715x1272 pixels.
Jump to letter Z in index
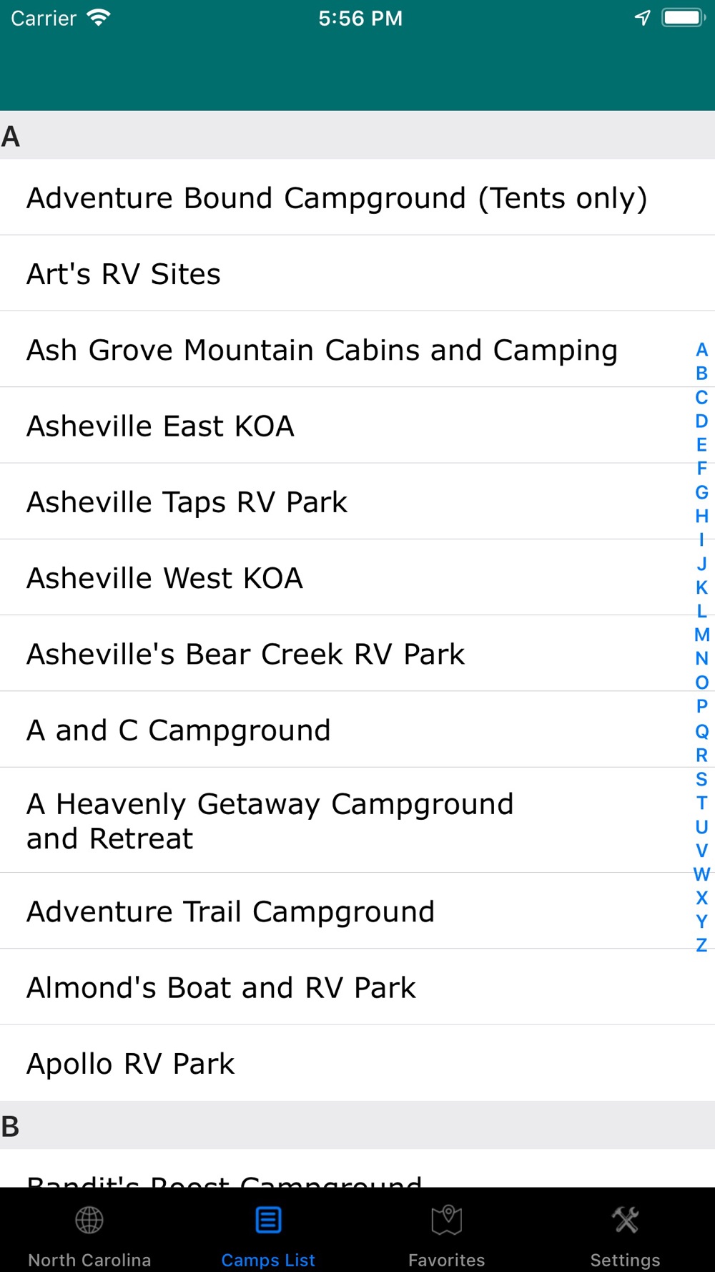tap(701, 945)
